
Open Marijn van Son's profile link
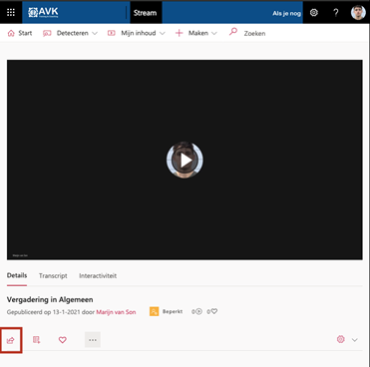(x=116, y=312)
